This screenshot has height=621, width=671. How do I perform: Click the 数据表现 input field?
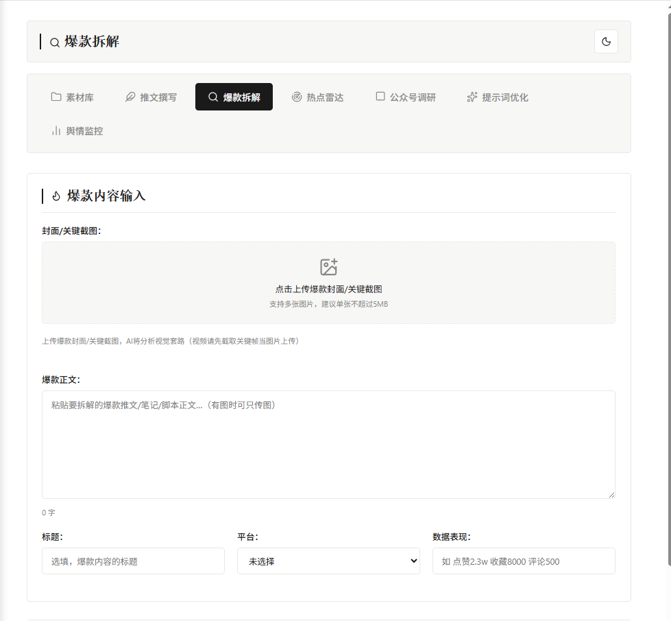point(524,561)
